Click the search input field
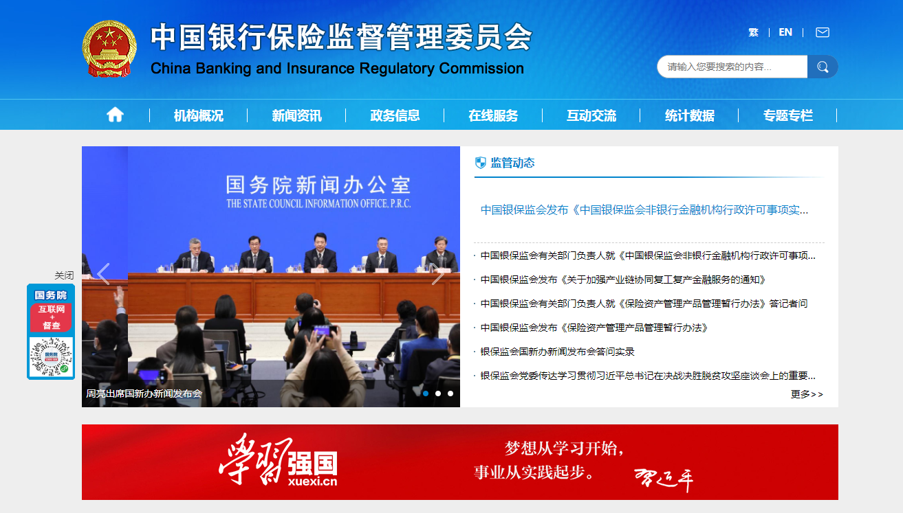Viewport: 903px width, 513px height. pos(732,67)
